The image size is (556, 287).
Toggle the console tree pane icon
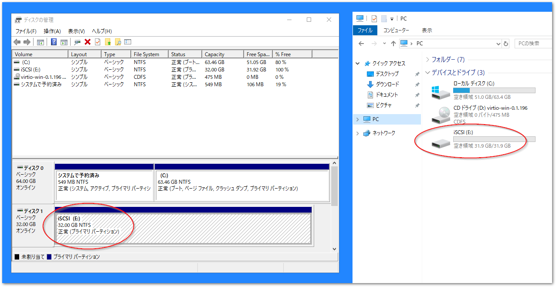tap(41, 42)
